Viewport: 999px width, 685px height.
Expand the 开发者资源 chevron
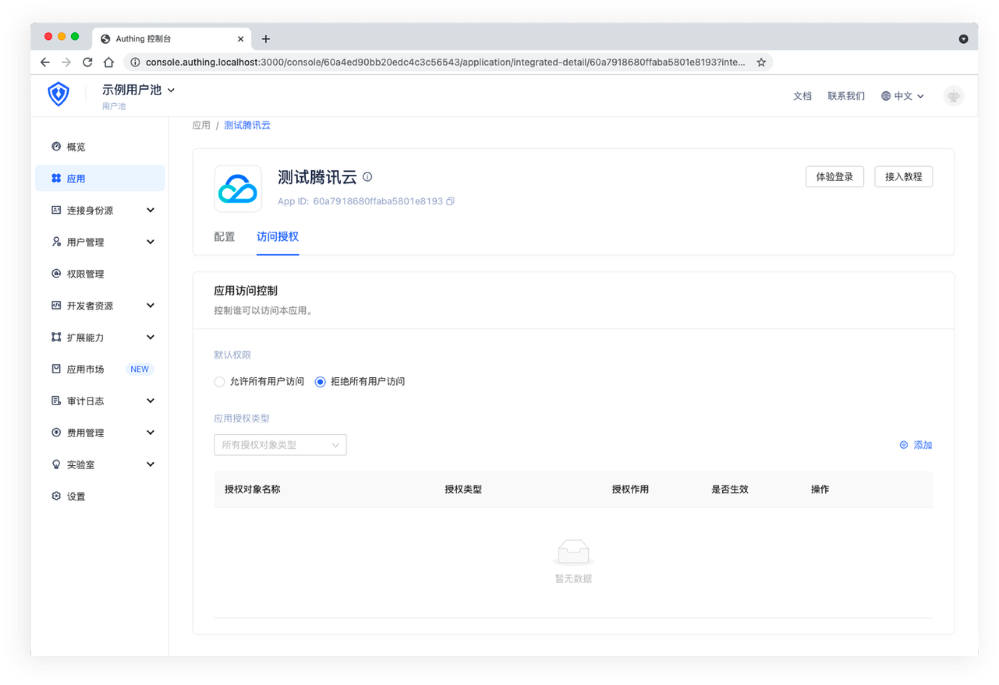pos(150,305)
